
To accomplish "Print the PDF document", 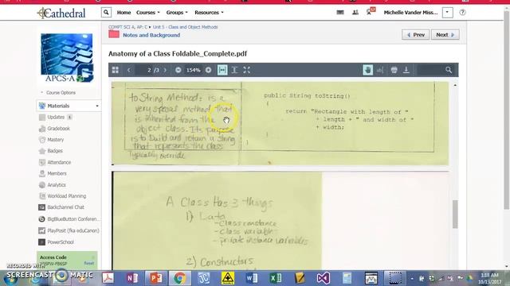I will (x=394, y=70).
